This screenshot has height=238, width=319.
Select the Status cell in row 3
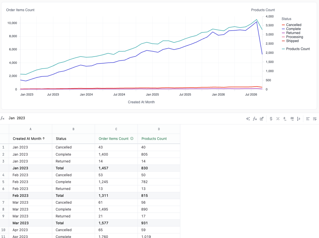point(73,161)
